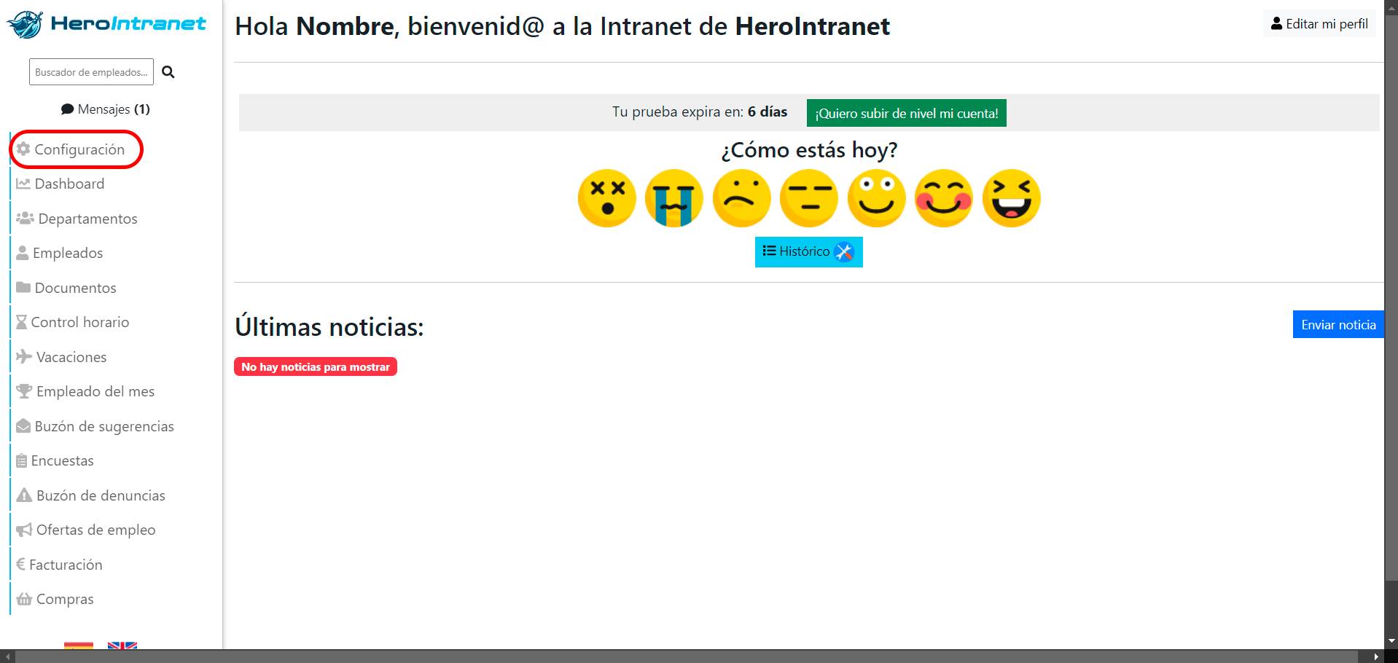This screenshot has width=1398, height=663.
Task: Click the Empleado del mes trophy icon
Action: (24, 391)
